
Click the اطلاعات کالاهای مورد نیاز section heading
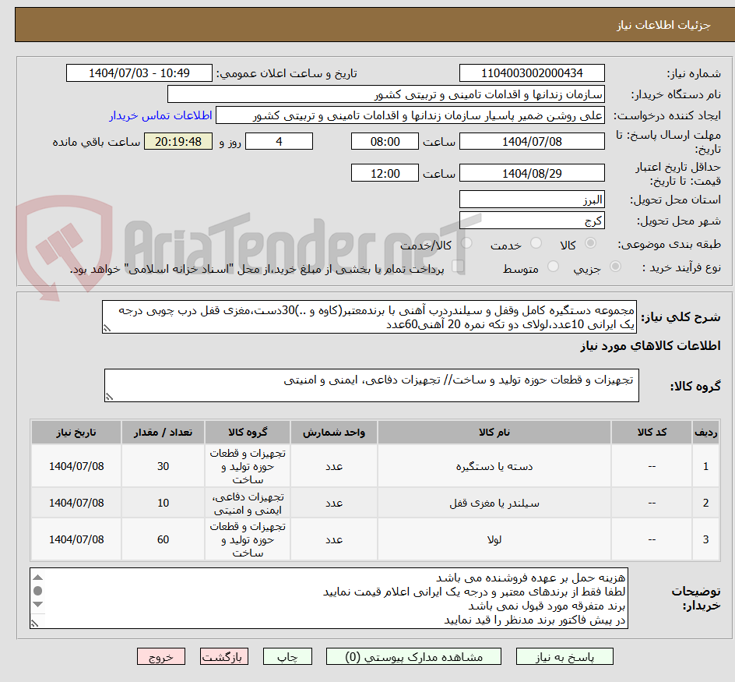(x=649, y=346)
